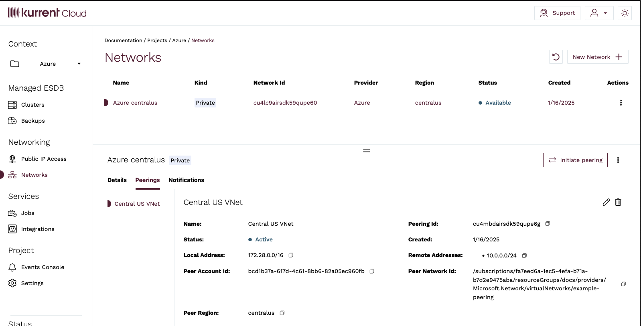Open actions menu for Azure centralus row

[621, 103]
